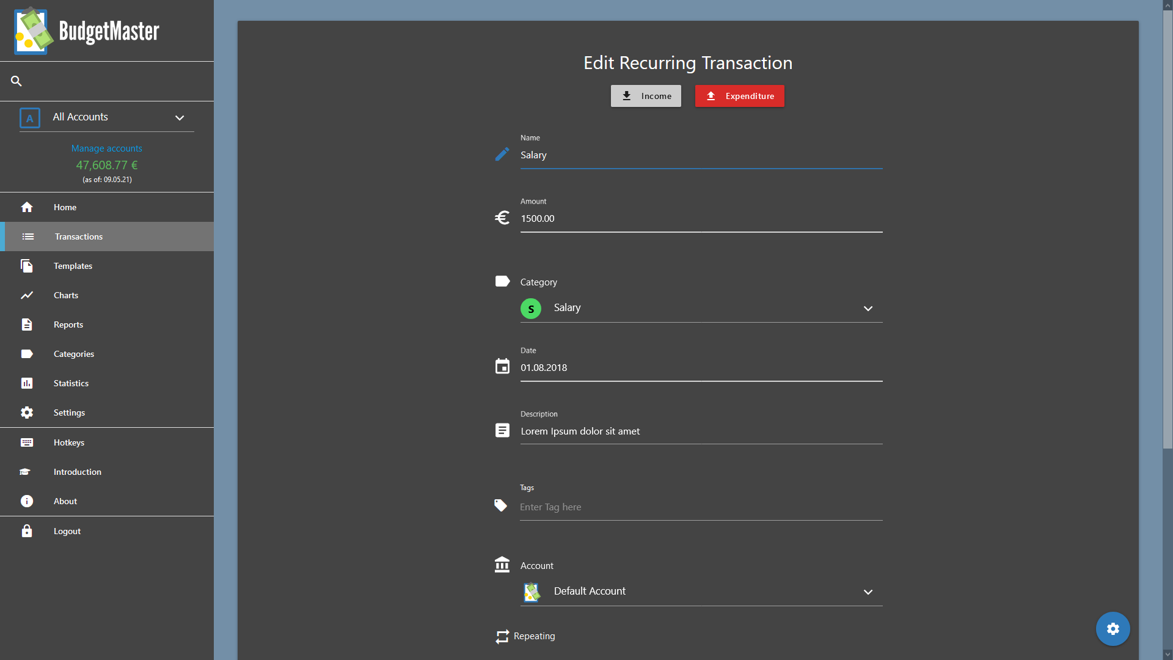1173x660 pixels.
Task: Click the Description text field
Action: 701,431
